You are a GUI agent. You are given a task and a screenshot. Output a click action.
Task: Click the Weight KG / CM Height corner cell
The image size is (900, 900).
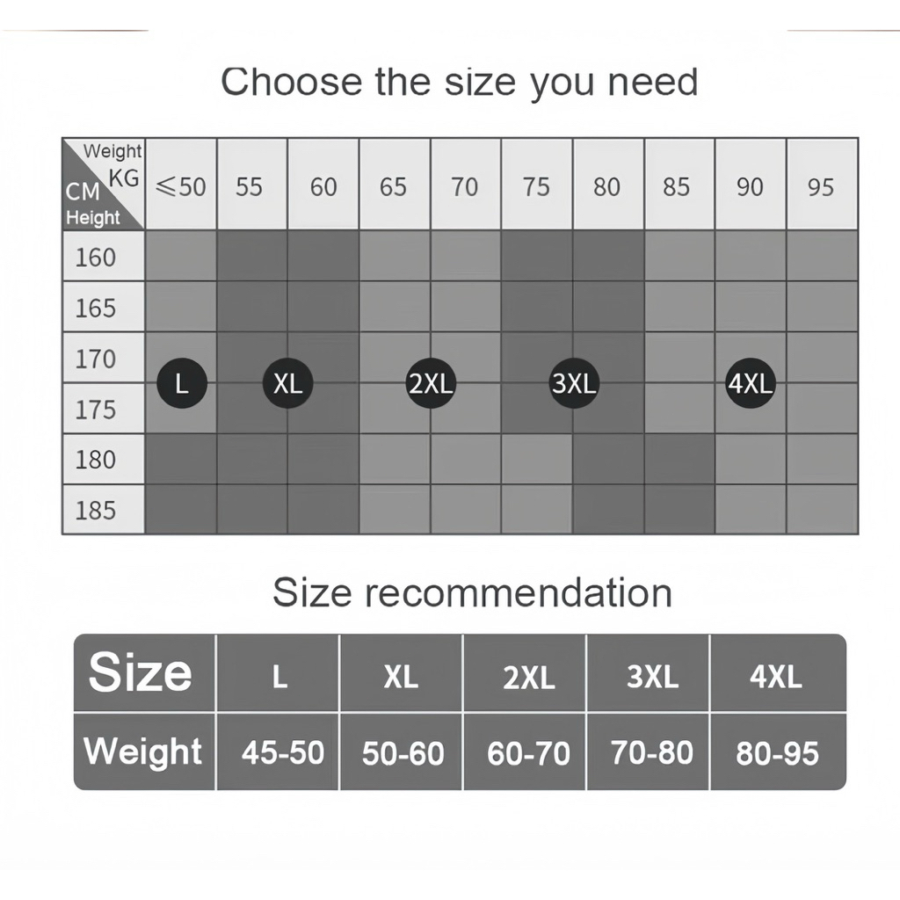[104, 185]
